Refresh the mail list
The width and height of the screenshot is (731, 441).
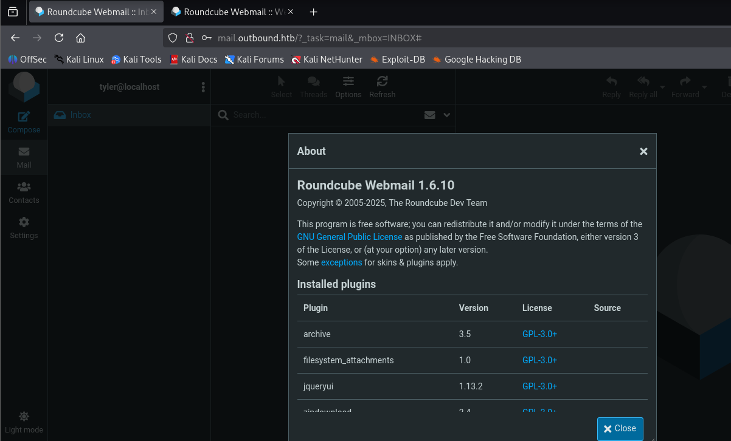click(x=383, y=87)
